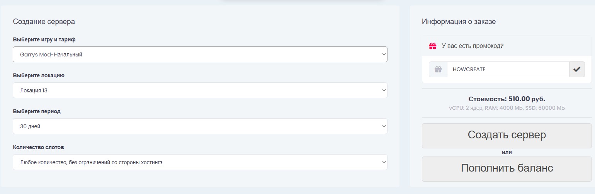This screenshot has height=194, width=595.
Task: Click the "или" text between buttons
Action: [507, 152]
